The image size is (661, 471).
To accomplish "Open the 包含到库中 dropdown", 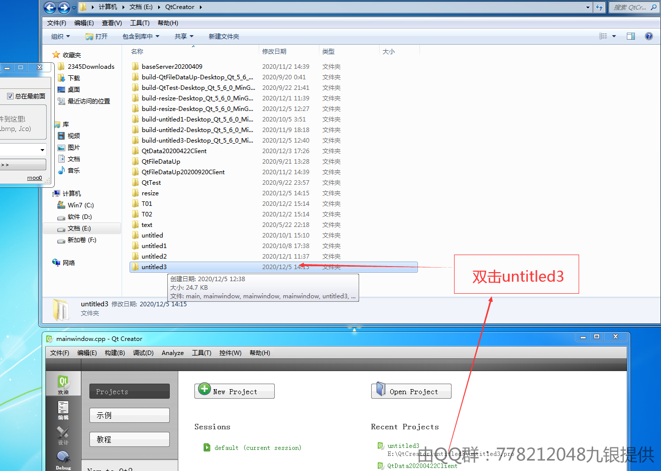I will (141, 36).
